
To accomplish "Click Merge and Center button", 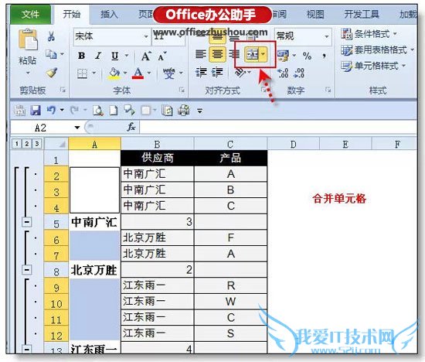I will 252,54.
